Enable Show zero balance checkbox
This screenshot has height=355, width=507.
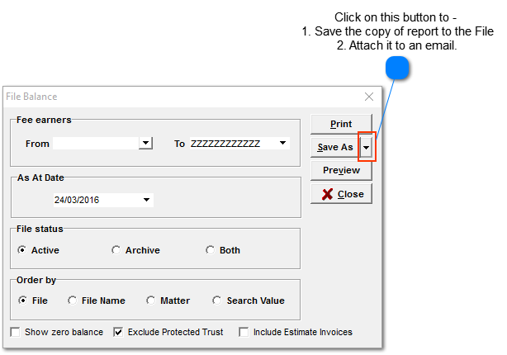click(16, 332)
